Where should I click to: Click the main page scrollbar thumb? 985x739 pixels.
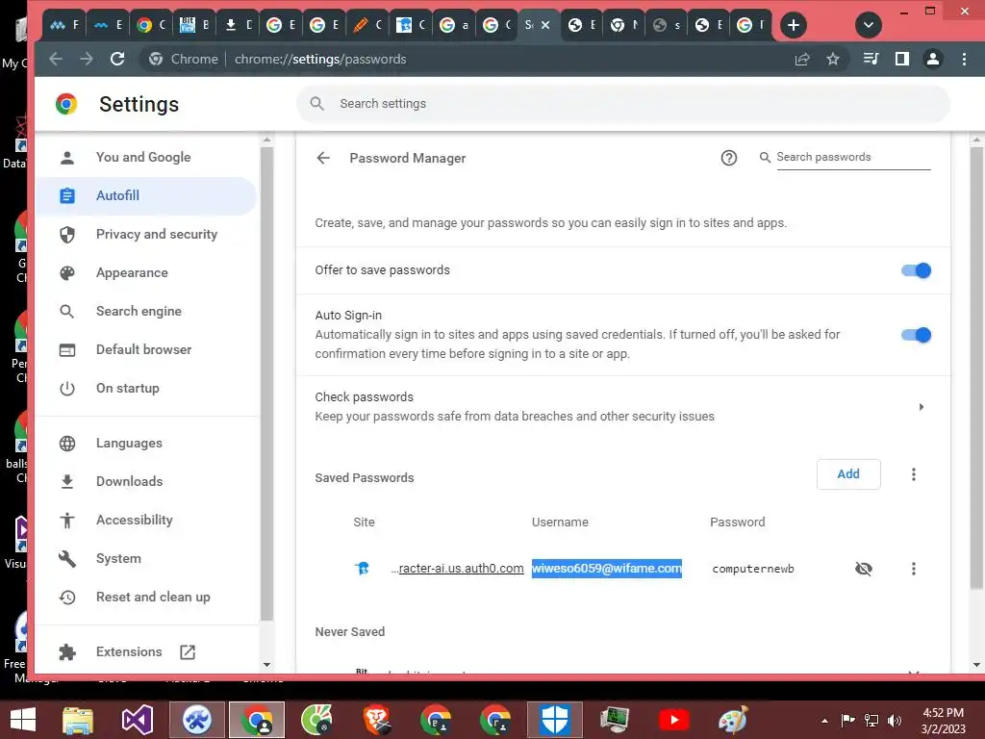(x=976, y=368)
